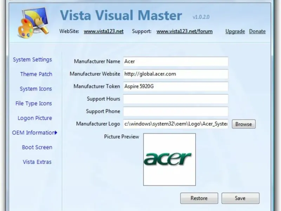Click the Browse button for manufacturer logo
This screenshot has width=281, height=211.
244,124
